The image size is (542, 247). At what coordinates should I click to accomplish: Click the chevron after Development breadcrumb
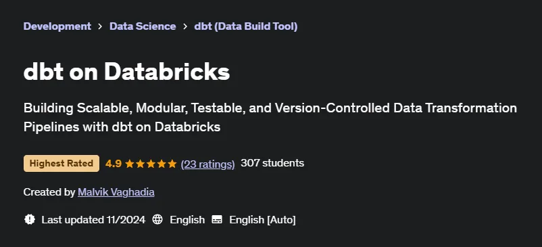(x=100, y=26)
